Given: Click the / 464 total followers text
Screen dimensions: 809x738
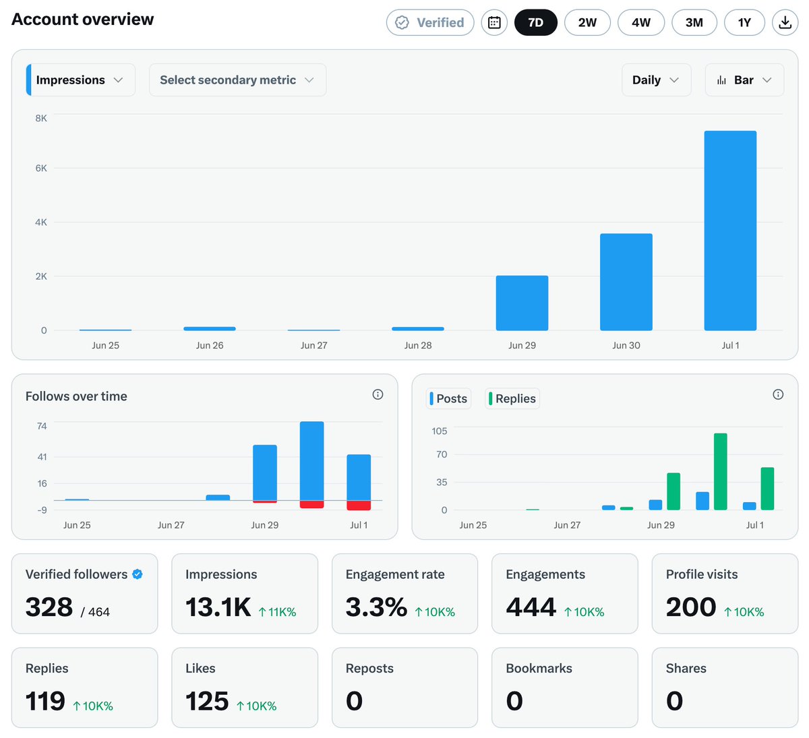Looking at the screenshot, I should (95, 612).
